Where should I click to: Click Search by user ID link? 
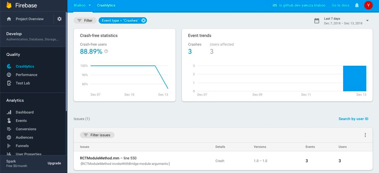click(354, 119)
